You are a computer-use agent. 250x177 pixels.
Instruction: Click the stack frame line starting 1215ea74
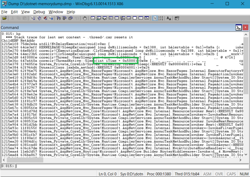[122, 148]
